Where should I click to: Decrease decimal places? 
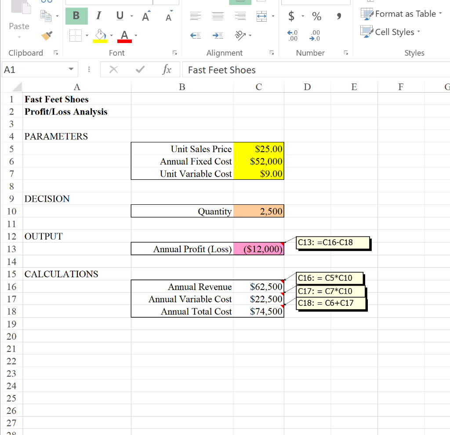pos(314,35)
